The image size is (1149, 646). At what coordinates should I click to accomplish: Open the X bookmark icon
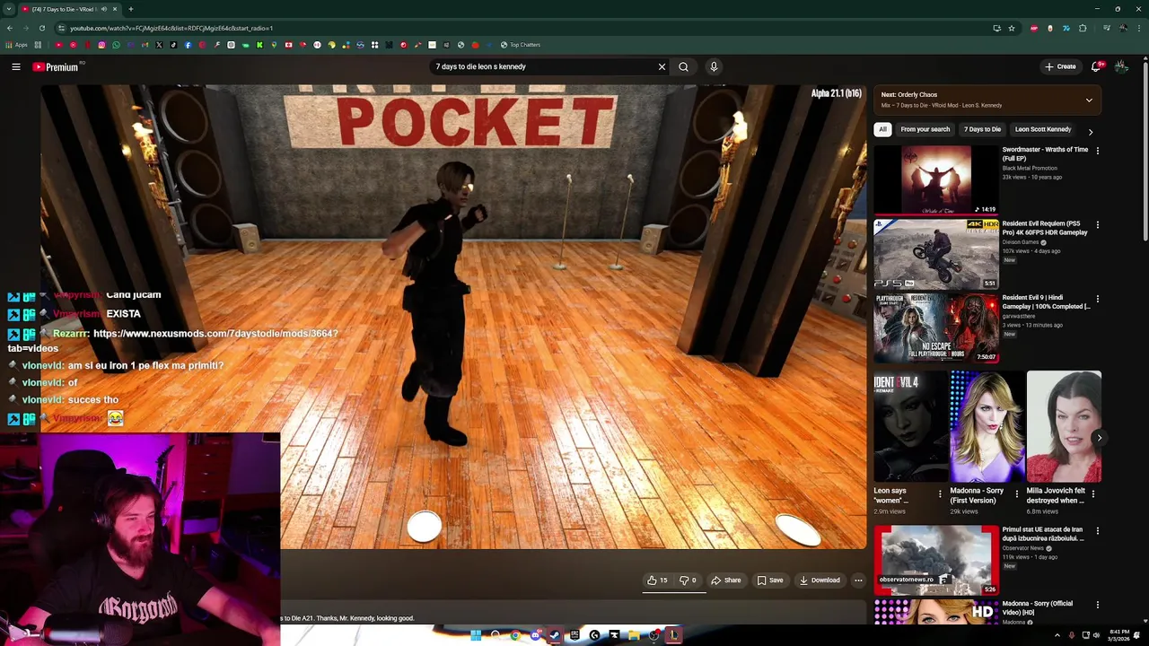159,45
